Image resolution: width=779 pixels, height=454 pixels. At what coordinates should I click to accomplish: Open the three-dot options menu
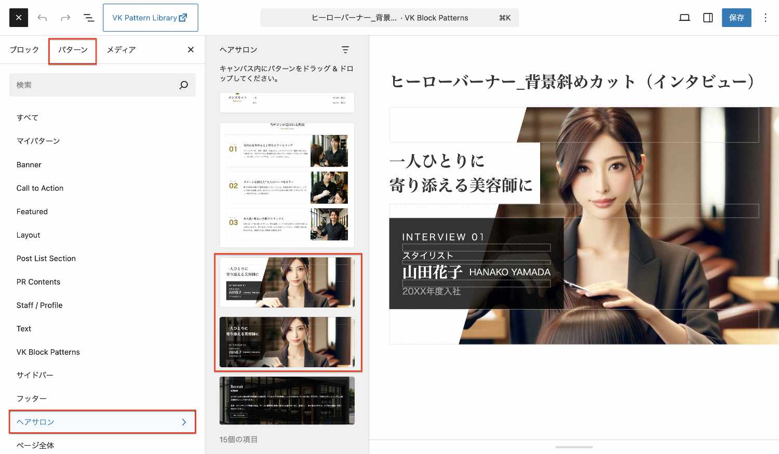765,18
